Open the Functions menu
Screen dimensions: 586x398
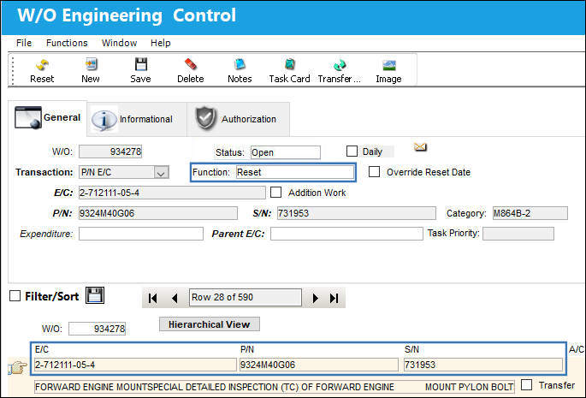67,43
